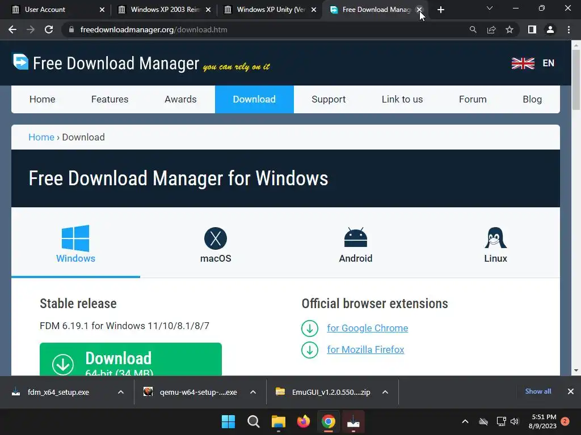This screenshot has width=581, height=435.
Task: Open the volume control in the system tray
Action: click(x=514, y=421)
